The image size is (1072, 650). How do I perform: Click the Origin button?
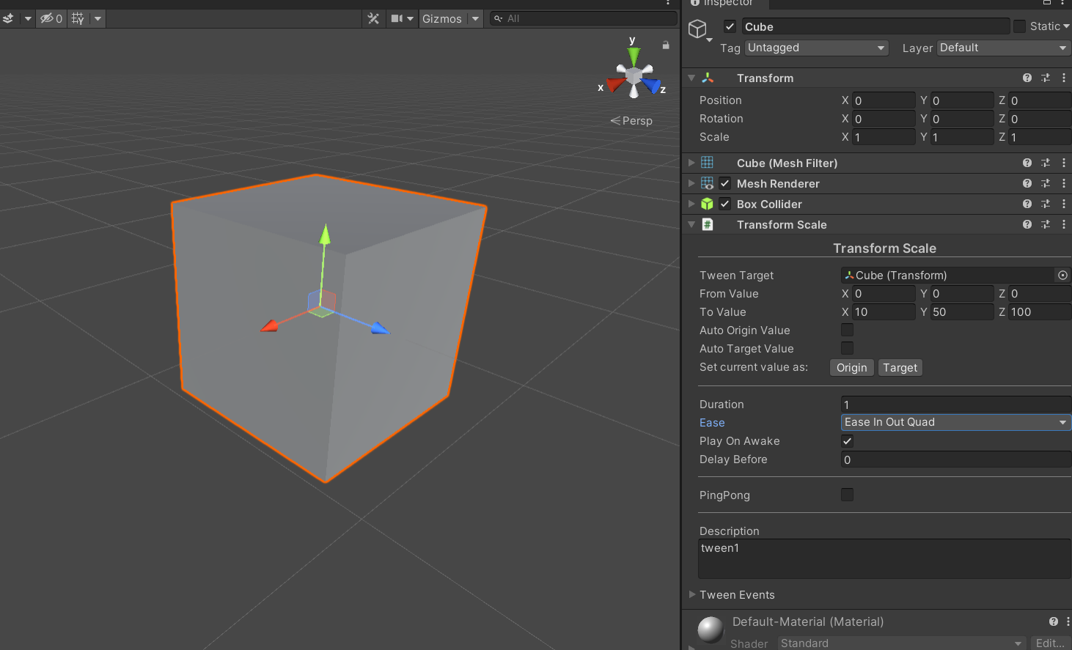click(851, 368)
